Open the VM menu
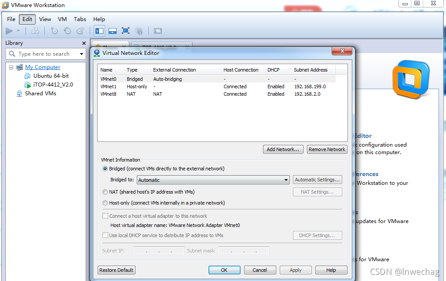 pyautogui.click(x=62, y=19)
